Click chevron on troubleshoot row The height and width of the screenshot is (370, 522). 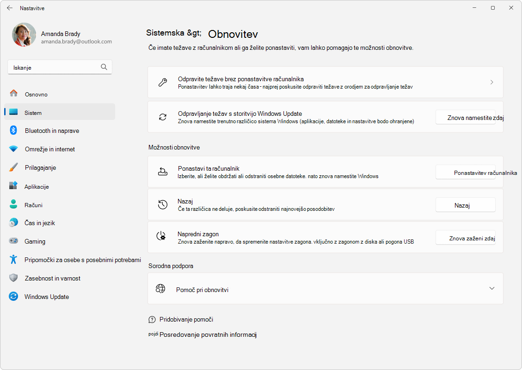click(x=491, y=82)
